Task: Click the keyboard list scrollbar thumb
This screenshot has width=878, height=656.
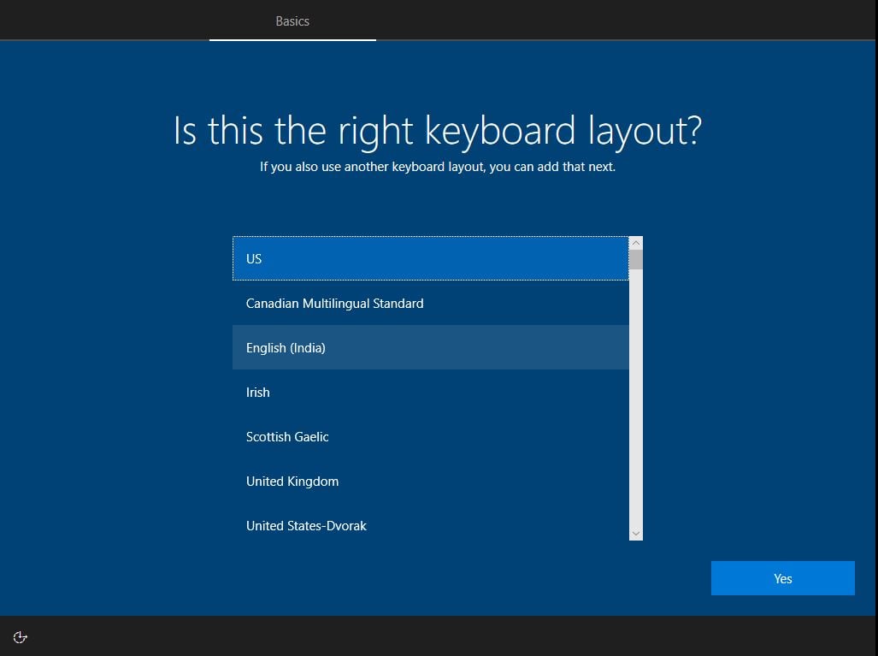Action: (635, 260)
